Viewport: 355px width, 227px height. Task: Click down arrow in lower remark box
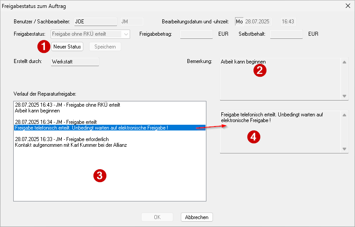(x=344, y=149)
